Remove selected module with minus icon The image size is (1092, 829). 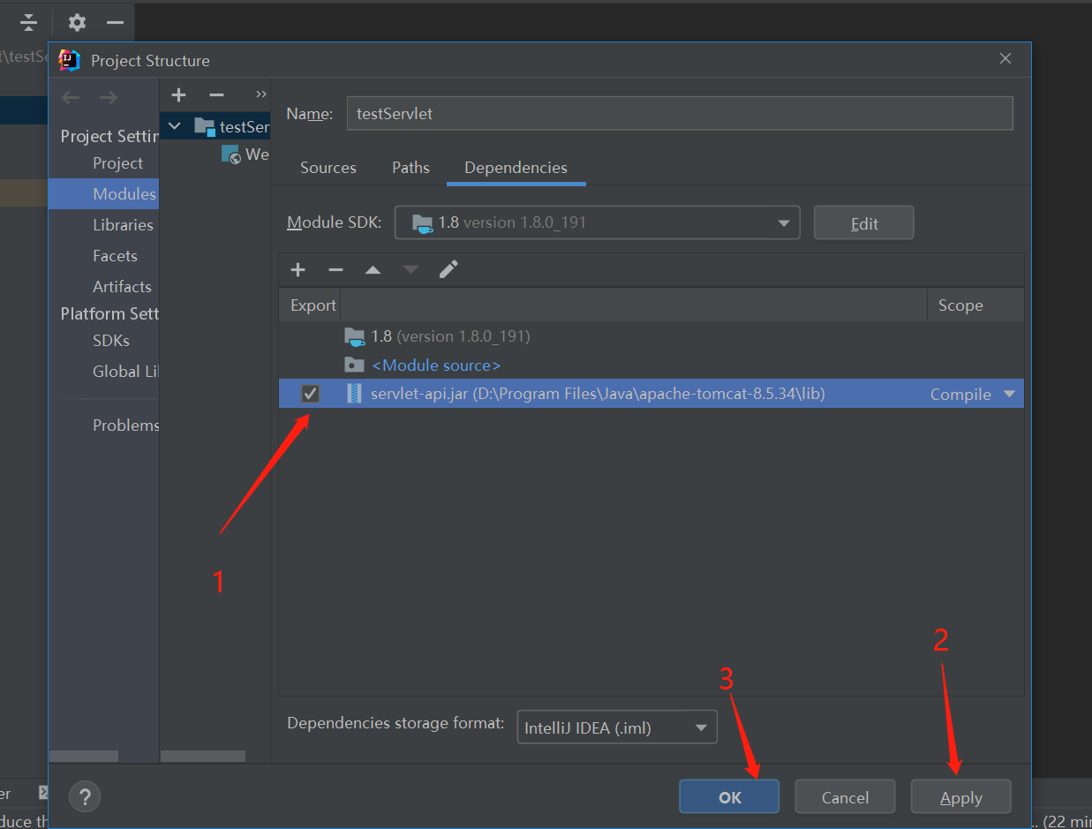coord(216,94)
